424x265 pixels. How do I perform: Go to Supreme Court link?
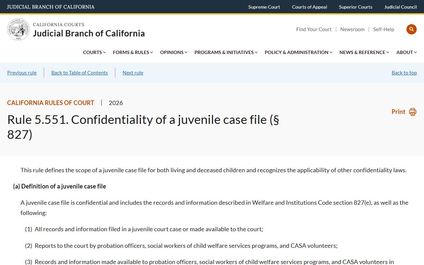pos(264,7)
